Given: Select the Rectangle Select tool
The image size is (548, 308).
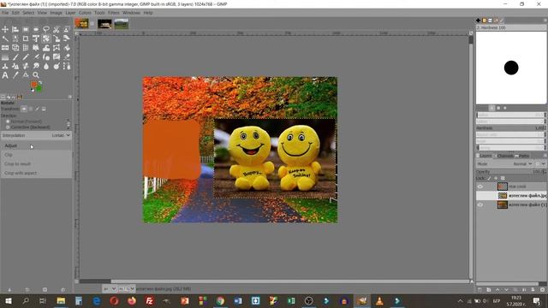Looking at the screenshot, I should (x=26, y=30).
